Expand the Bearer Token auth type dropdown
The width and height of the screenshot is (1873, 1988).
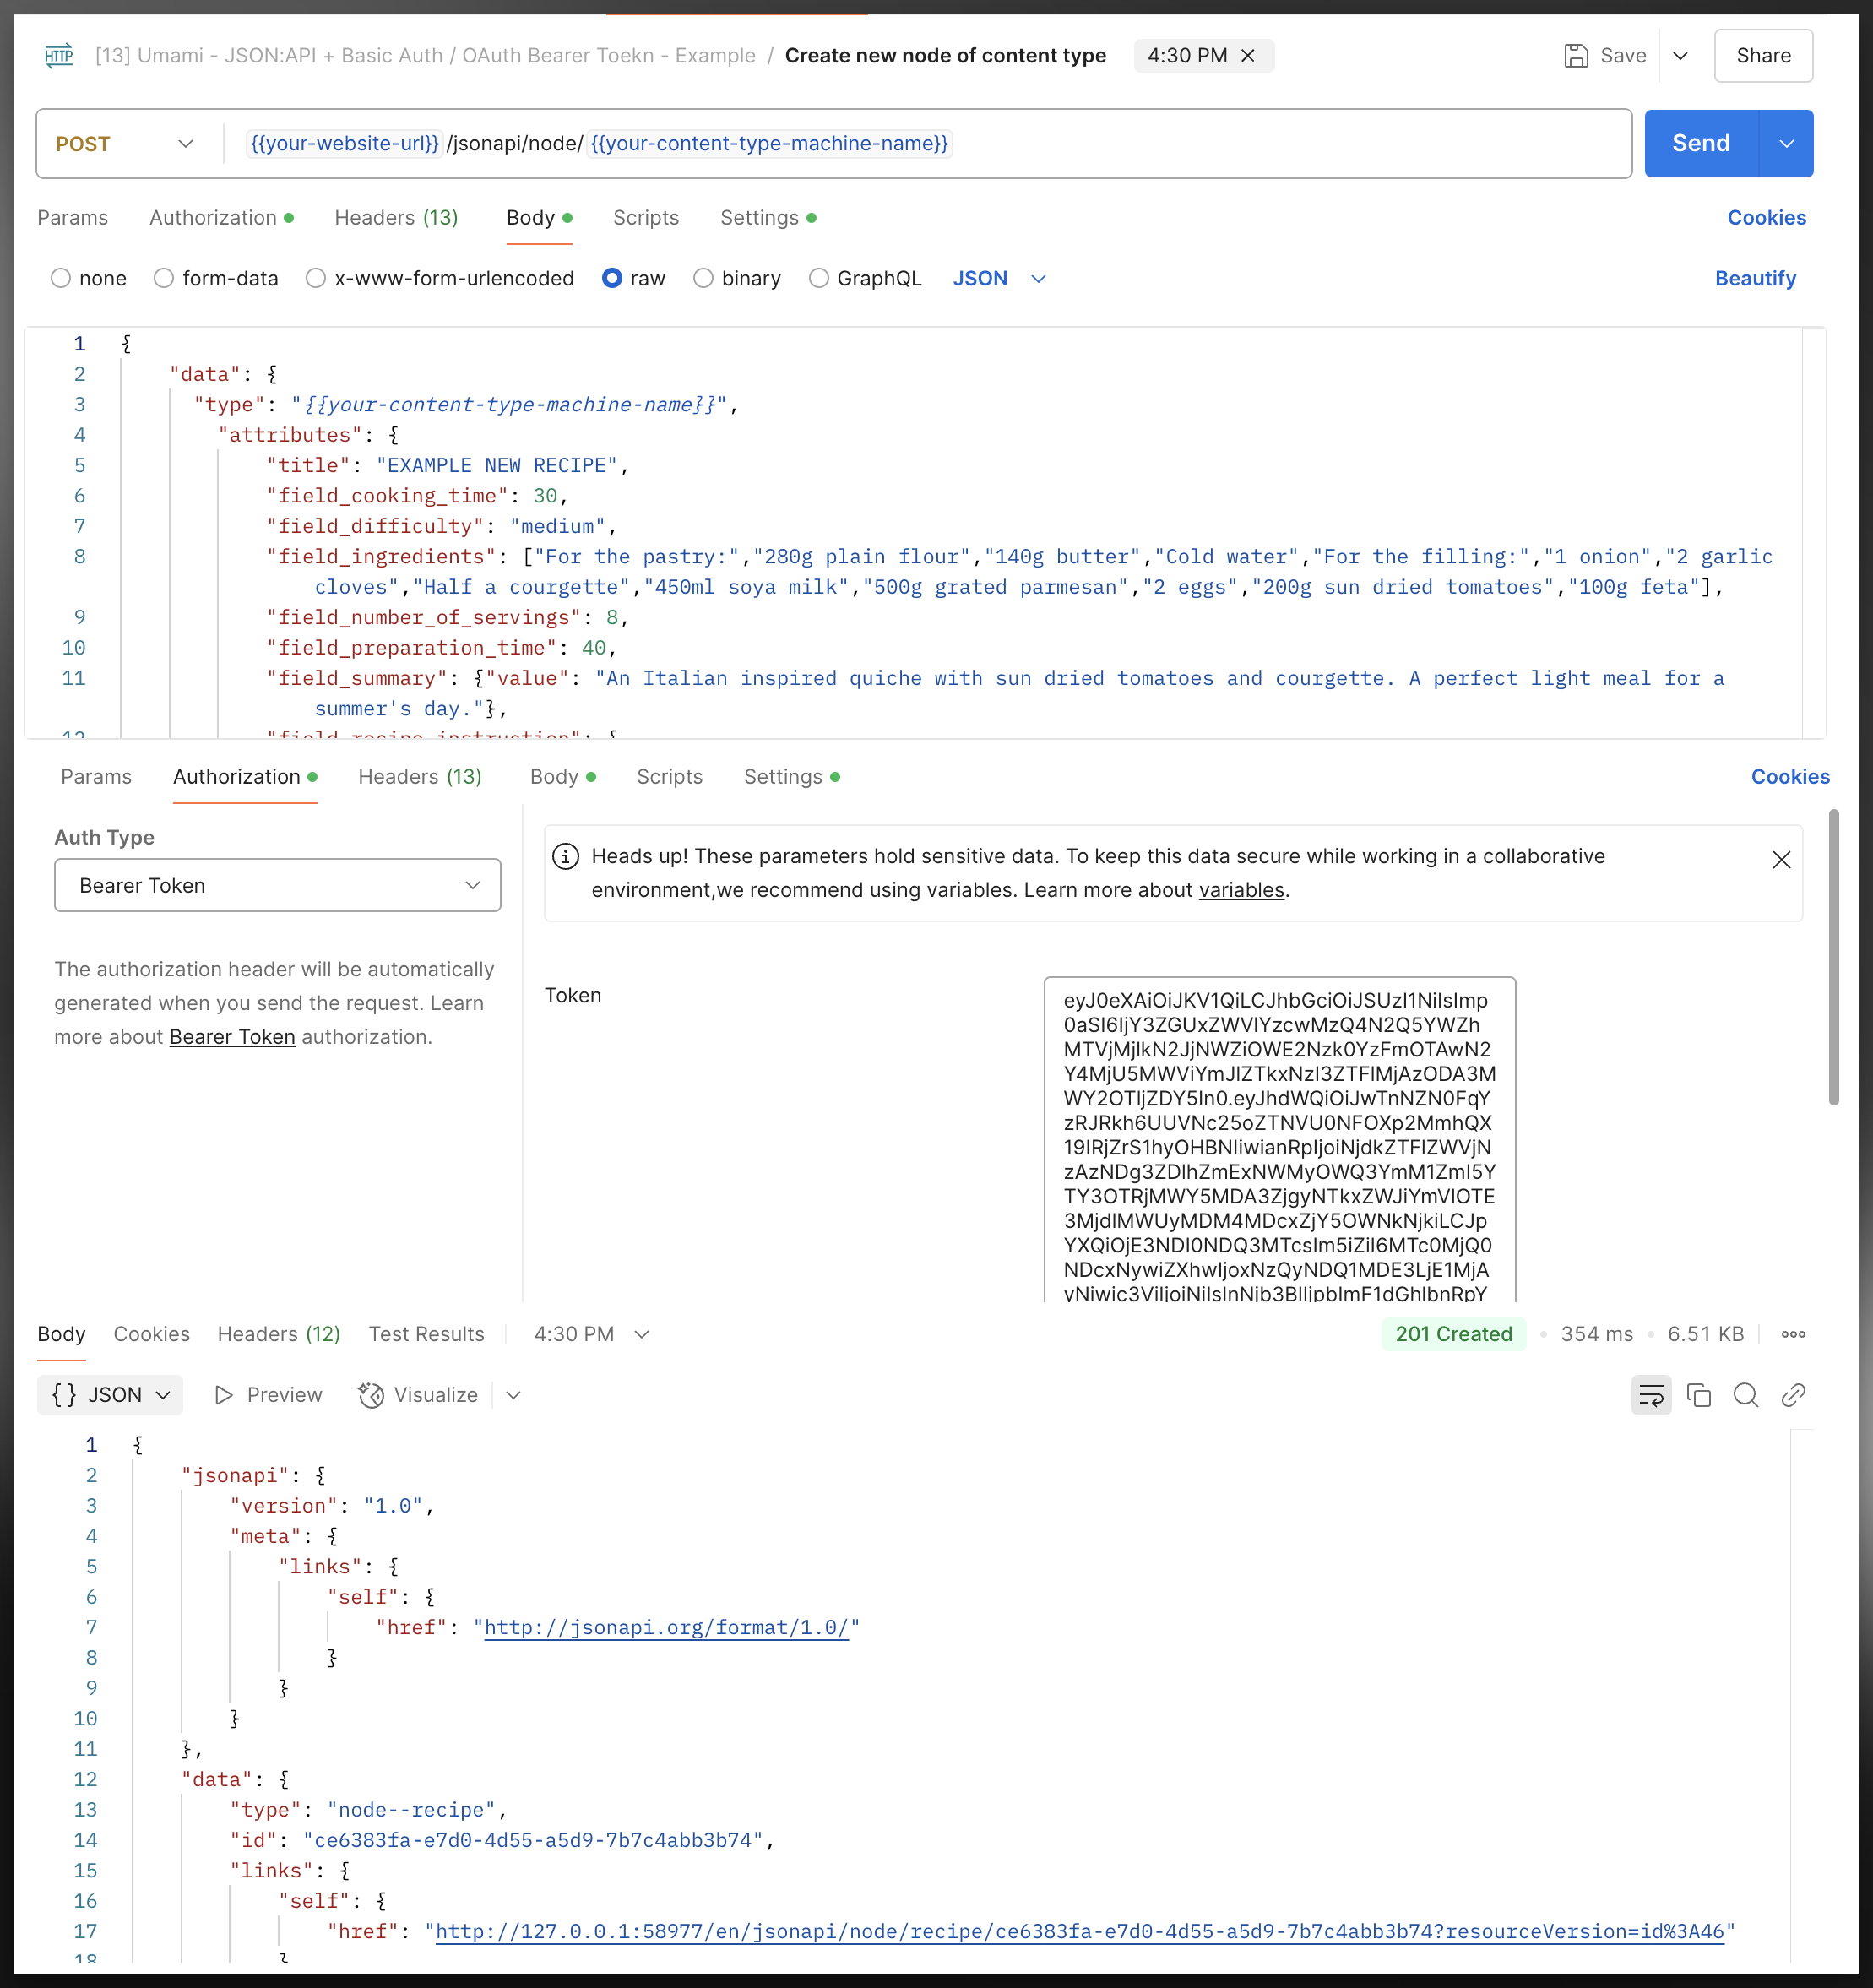coord(277,885)
